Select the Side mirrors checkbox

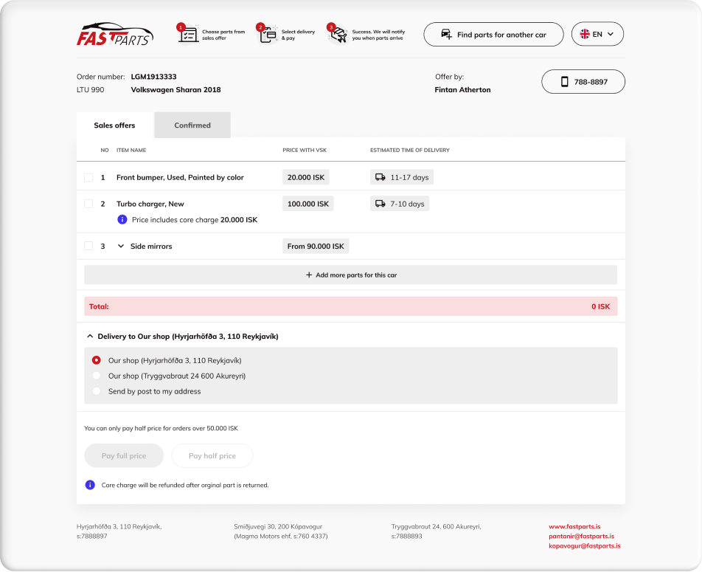point(88,246)
